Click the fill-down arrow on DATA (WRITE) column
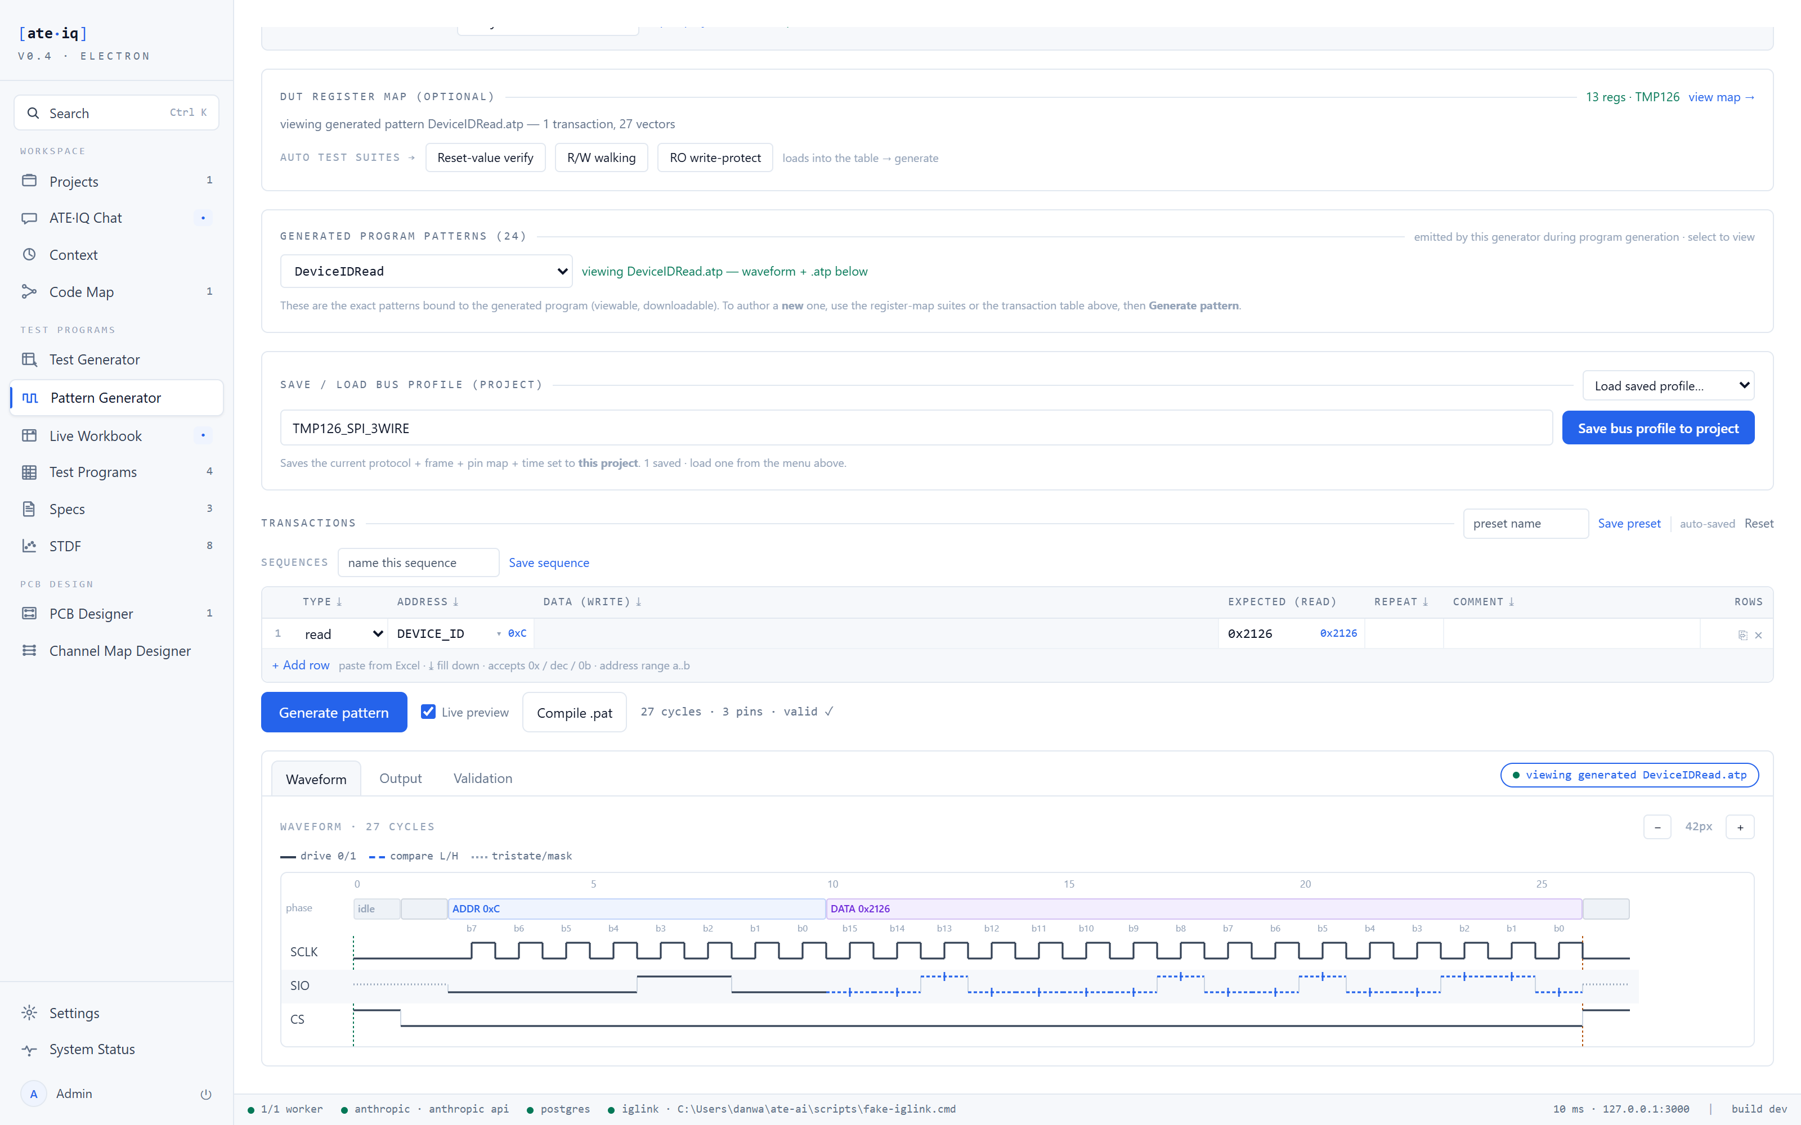This screenshot has width=1801, height=1125. pos(639,602)
